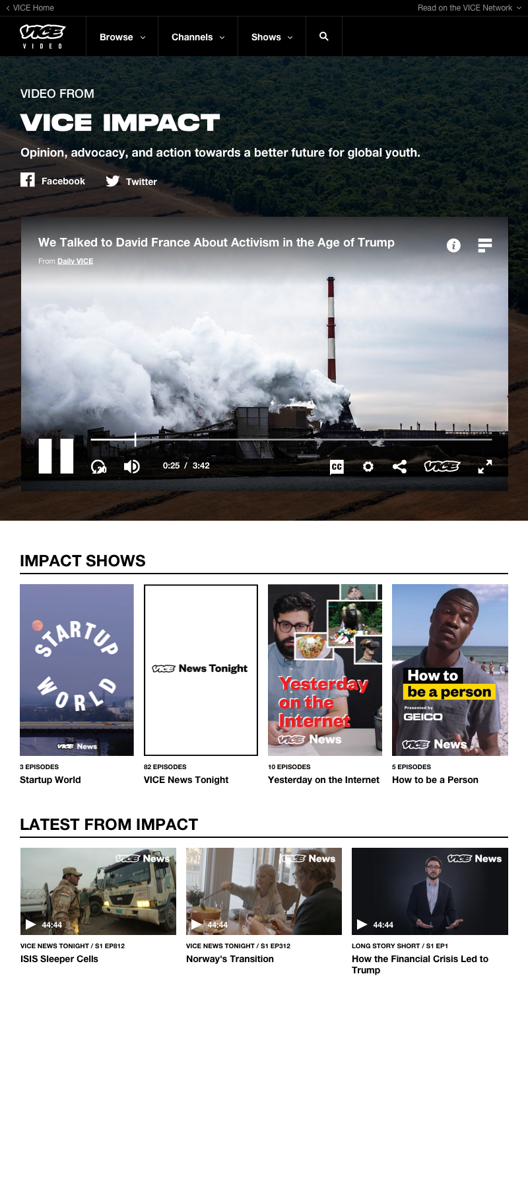The image size is (528, 1198).
Task: Play the Financial Crisis Led to Trump thumbnail
Action: pyautogui.click(x=430, y=891)
